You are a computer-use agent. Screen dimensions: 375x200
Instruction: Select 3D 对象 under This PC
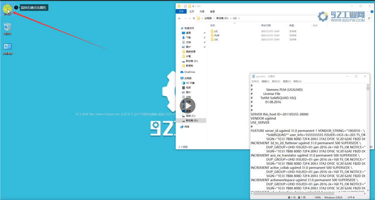click(188, 83)
